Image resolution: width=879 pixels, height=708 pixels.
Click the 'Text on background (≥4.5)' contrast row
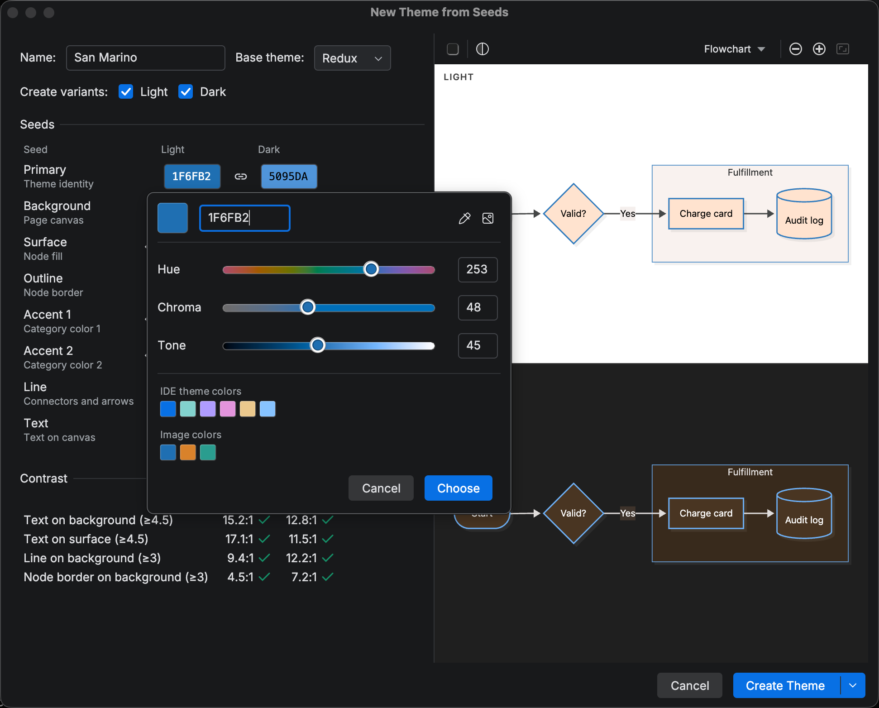click(179, 520)
